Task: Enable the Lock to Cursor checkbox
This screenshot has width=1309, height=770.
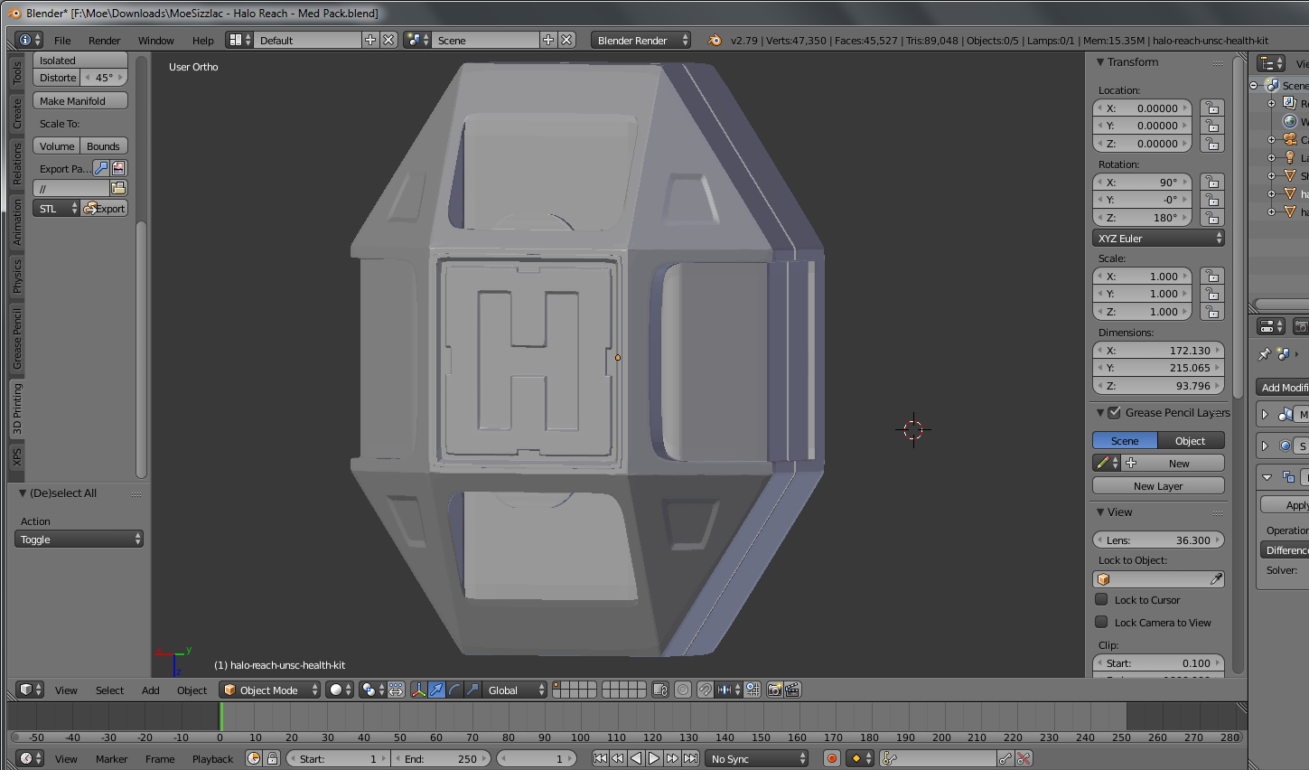Action: 1101,599
